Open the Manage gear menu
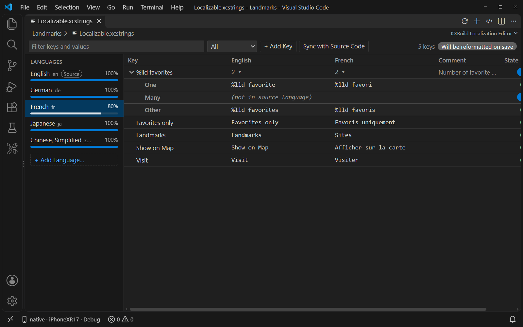Viewport: 523px width, 327px height. coord(12,301)
